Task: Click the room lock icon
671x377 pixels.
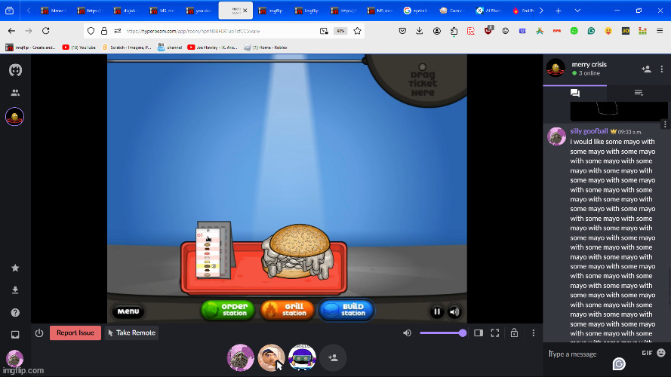Action: (514, 333)
